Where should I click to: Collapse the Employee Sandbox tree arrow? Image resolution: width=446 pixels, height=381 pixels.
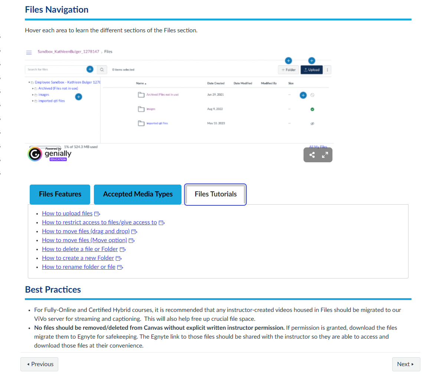pos(29,82)
